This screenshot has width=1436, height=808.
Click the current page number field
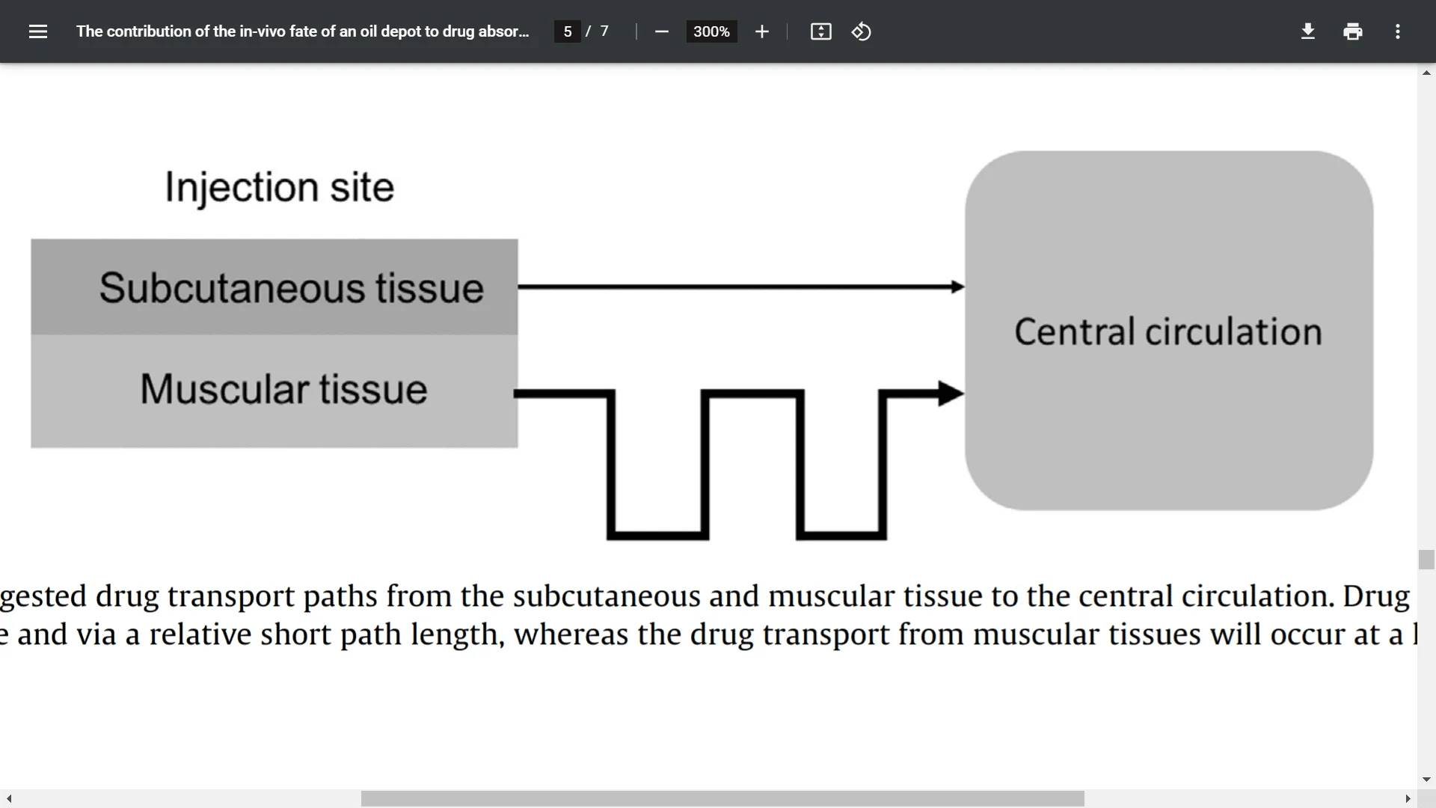click(x=568, y=31)
